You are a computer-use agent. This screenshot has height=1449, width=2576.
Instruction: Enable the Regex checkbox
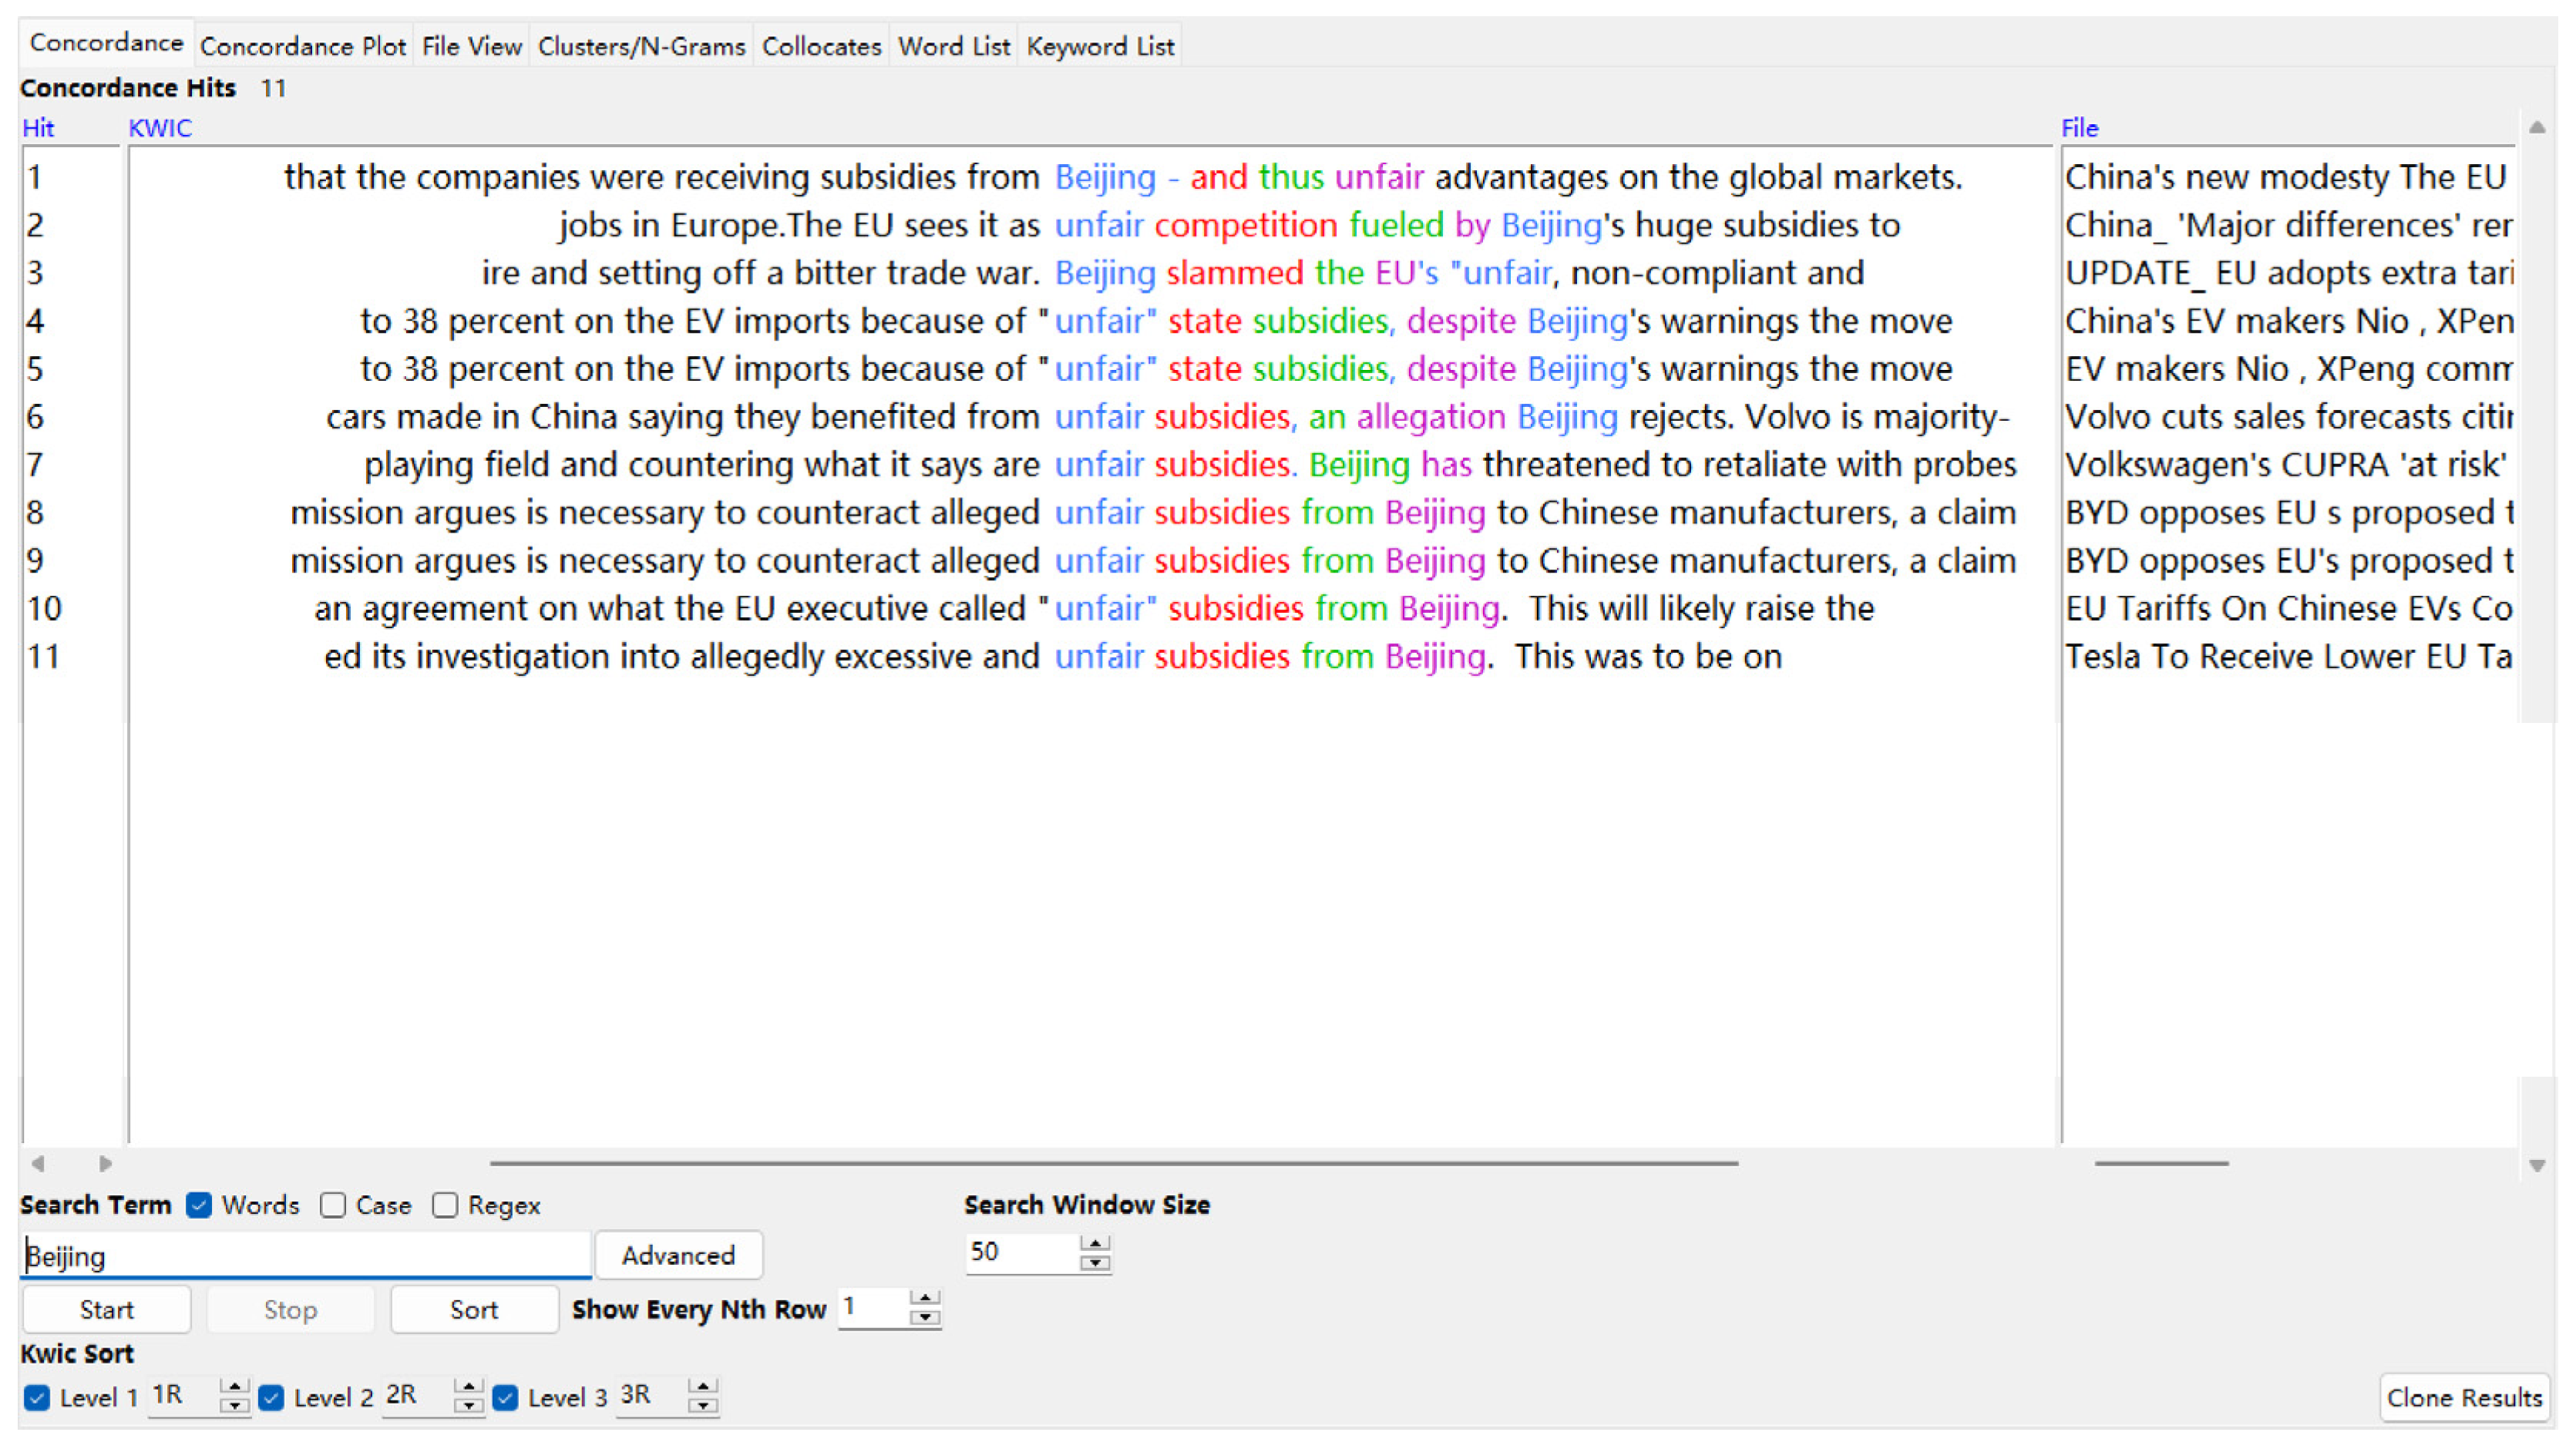click(x=445, y=1205)
